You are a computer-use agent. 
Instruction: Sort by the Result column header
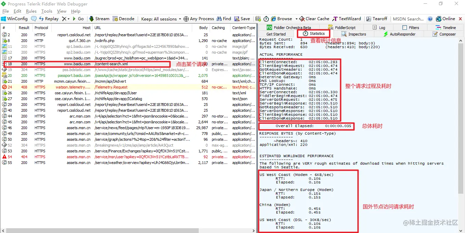[24, 28]
